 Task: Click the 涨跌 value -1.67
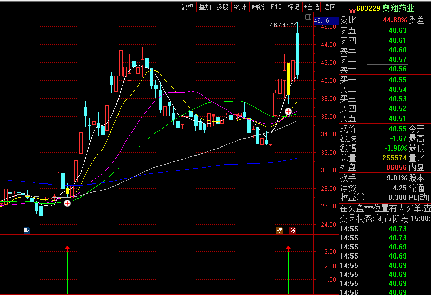click(398, 138)
